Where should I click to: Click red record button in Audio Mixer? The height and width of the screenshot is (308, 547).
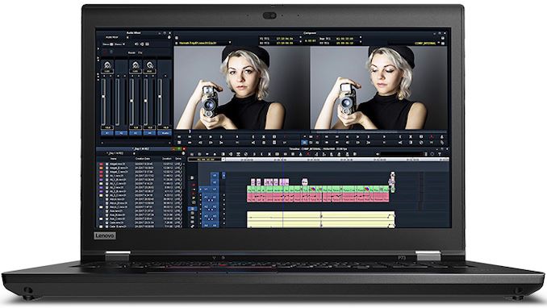pyautogui.click(x=105, y=52)
